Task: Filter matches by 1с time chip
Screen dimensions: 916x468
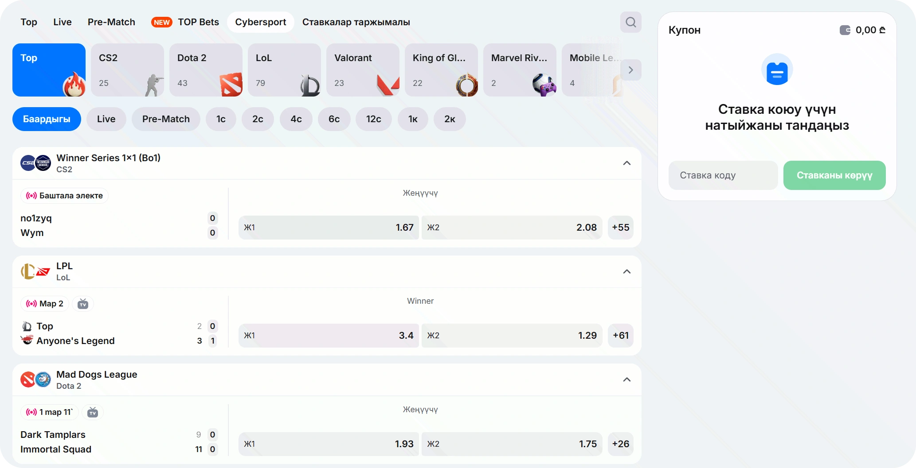Action: (x=221, y=119)
